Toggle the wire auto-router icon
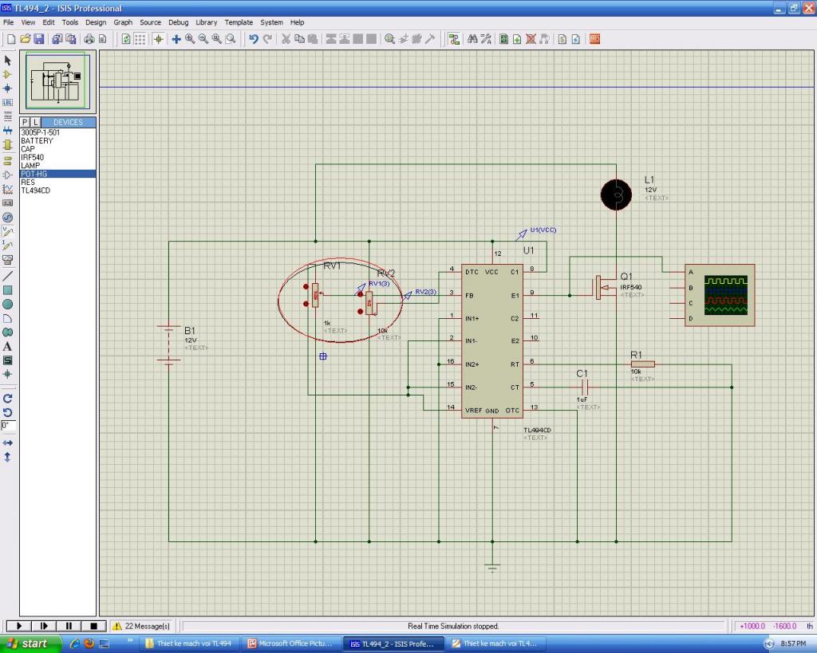 coord(454,39)
